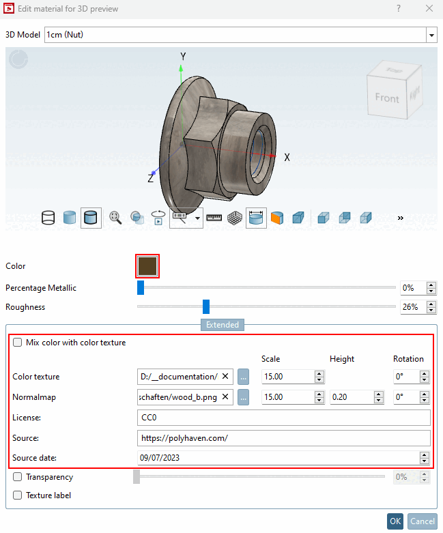This screenshot has height=533, width=443.
Task: Click the zoom-to-fit magnifier icon
Action: pyautogui.click(x=115, y=218)
